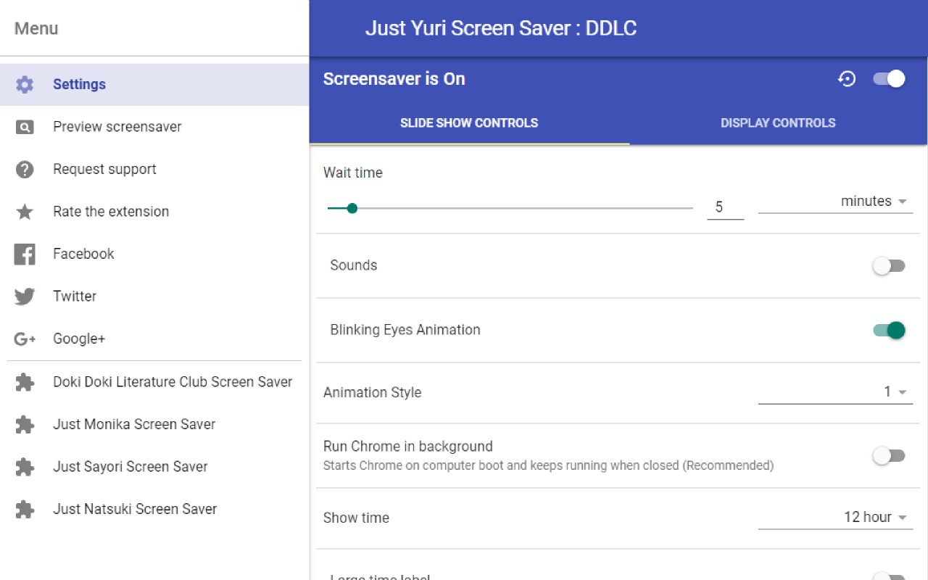The height and width of the screenshot is (580, 928).
Task: Click puzzle icon beside Just Monika Screen Saver
Action: [x=25, y=424]
